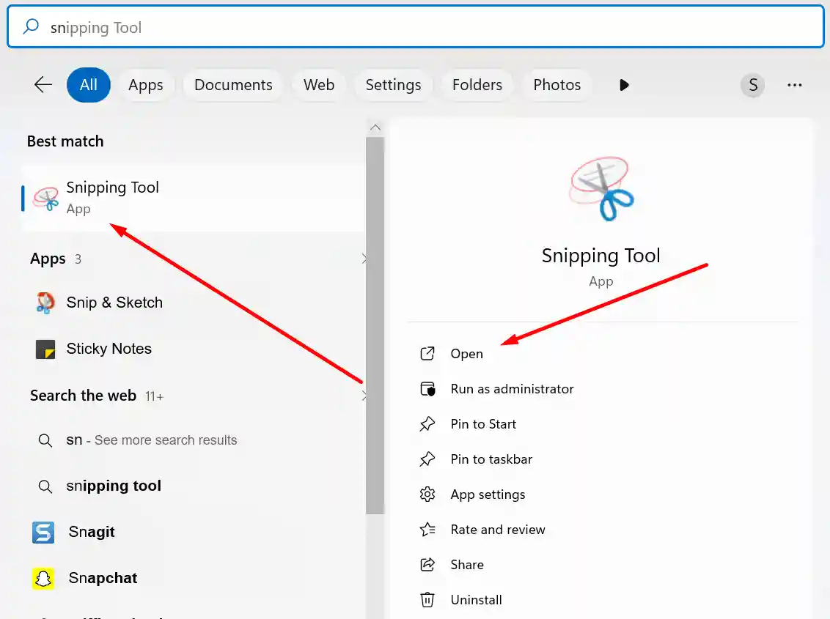Image resolution: width=830 pixels, height=619 pixels.
Task: Select the Snagit web result icon
Action: pyautogui.click(x=43, y=533)
